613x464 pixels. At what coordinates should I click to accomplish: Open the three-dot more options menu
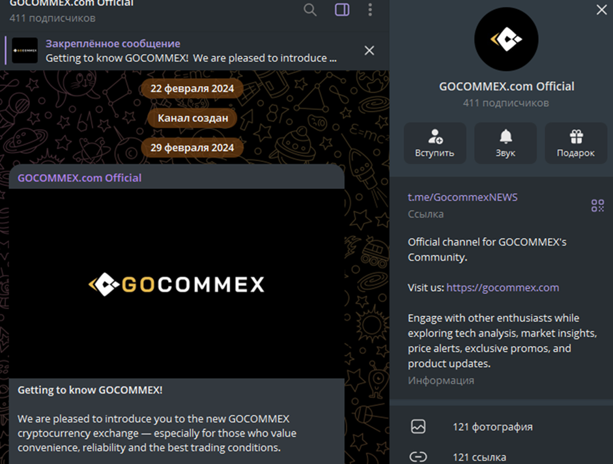coord(370,9)
